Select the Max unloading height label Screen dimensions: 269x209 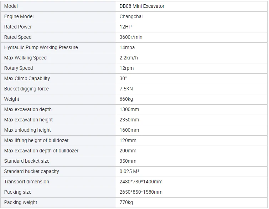[x=27, y=130]
